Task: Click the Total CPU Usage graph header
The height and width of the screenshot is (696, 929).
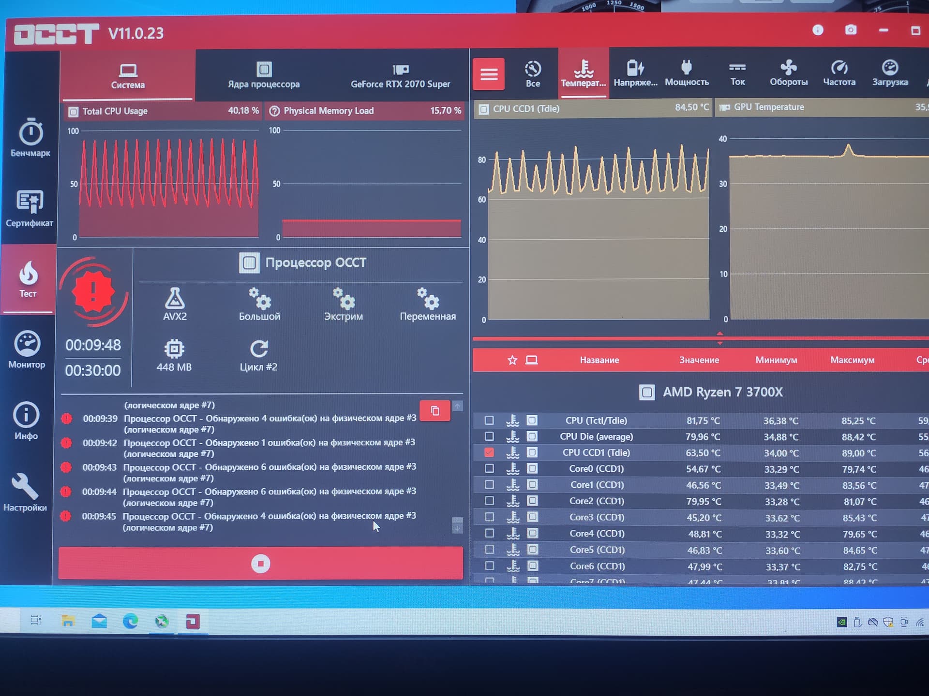Action: (x=164, y=111)
